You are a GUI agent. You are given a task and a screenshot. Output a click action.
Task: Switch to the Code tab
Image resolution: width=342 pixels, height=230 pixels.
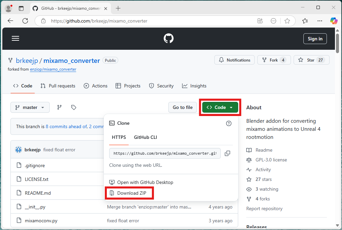click(x=23, y=86)
